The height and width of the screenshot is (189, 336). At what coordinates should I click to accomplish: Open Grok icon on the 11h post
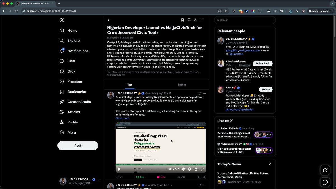point(200,93)
